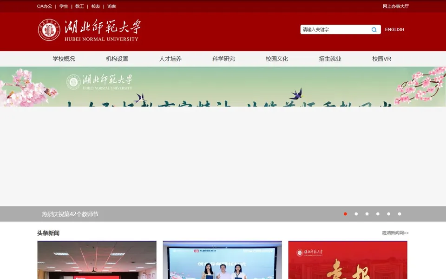
Task: Open the 学校概况 menu
Action: [x=64, y=59]
